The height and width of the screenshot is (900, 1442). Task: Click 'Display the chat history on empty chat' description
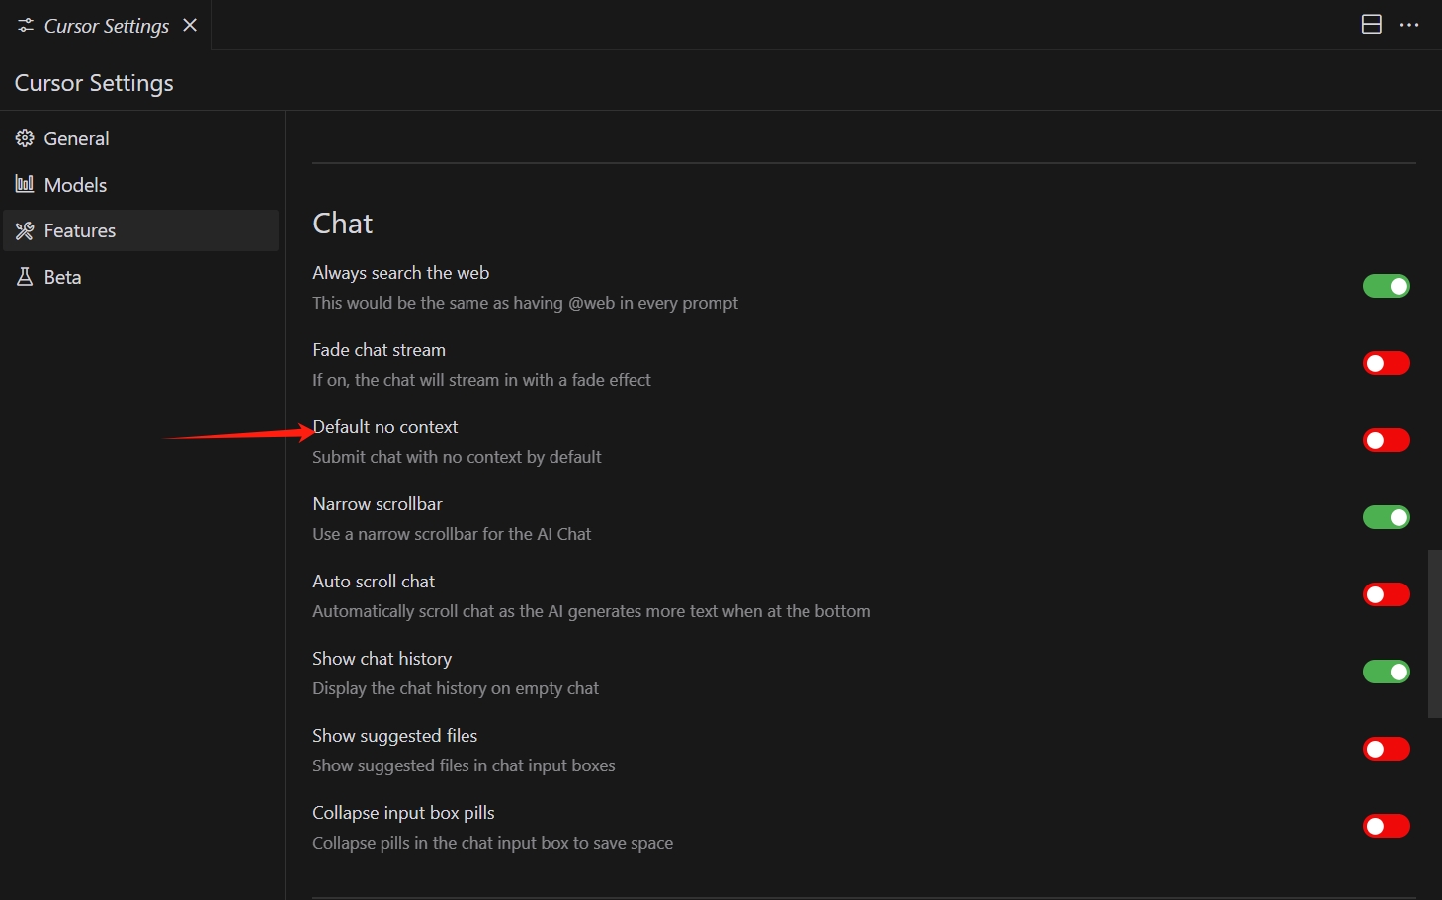(456, 688)
